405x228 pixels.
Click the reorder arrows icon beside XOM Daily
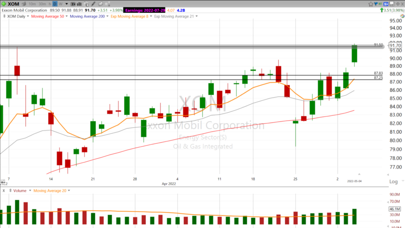coord(4,16)
